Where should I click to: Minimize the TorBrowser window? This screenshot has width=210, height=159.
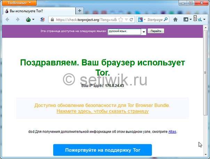point(183,3)
